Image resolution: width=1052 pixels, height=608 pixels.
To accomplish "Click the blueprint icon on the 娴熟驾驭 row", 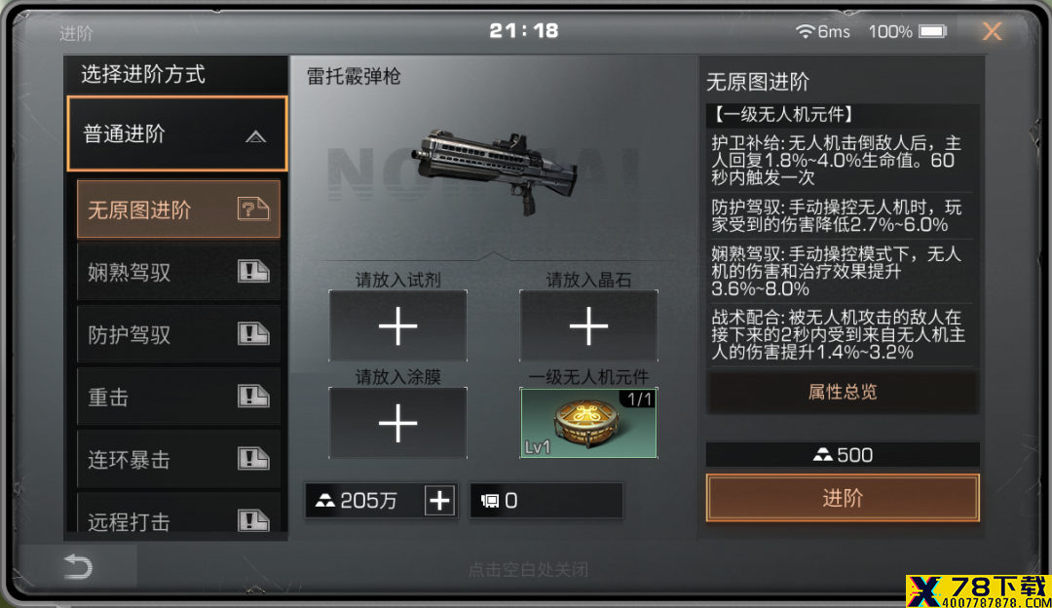I will pyautogui.click(x=253, y=272).
